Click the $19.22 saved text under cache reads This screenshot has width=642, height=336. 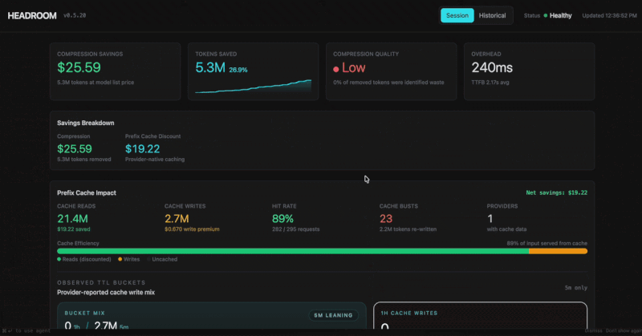click(74, 229)
